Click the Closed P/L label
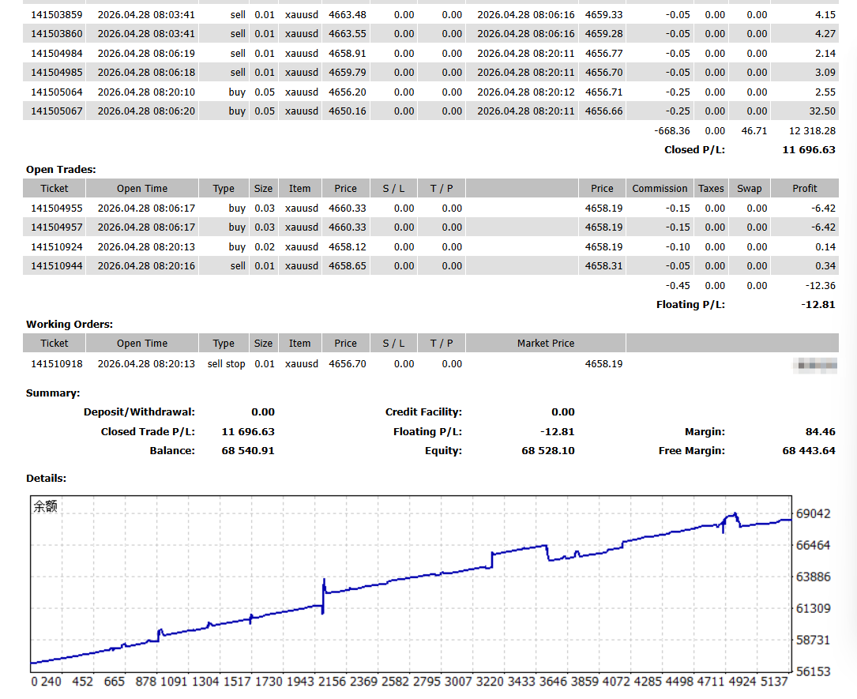 (694, 150)
